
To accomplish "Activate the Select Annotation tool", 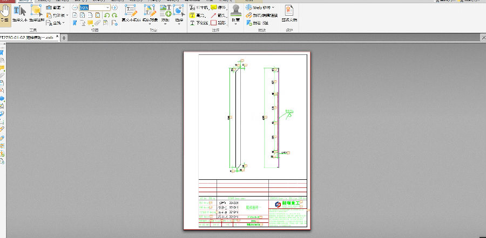I will point(36,12).
